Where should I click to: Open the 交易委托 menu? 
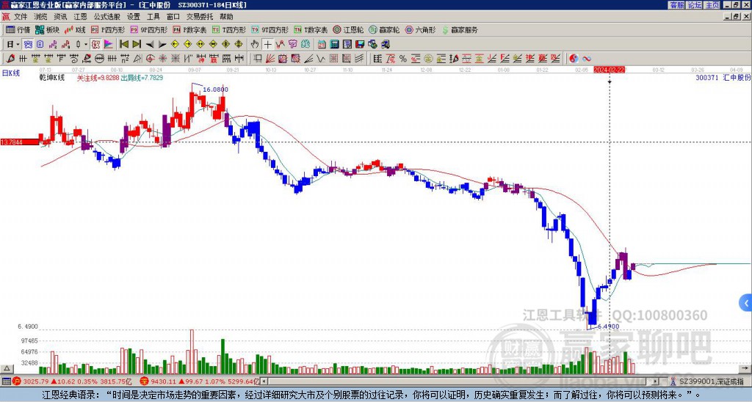[x=200, y=17]
